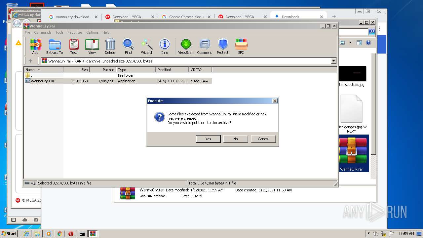
Task: Click the taskbar clock showing 11:59 AM
Action: 406,234
